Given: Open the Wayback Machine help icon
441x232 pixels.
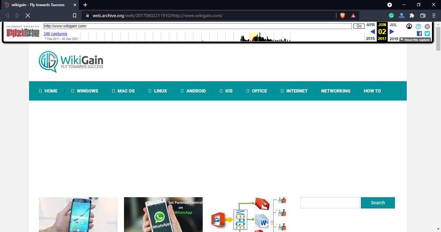Looking at the screenshot, I should 418,26.
